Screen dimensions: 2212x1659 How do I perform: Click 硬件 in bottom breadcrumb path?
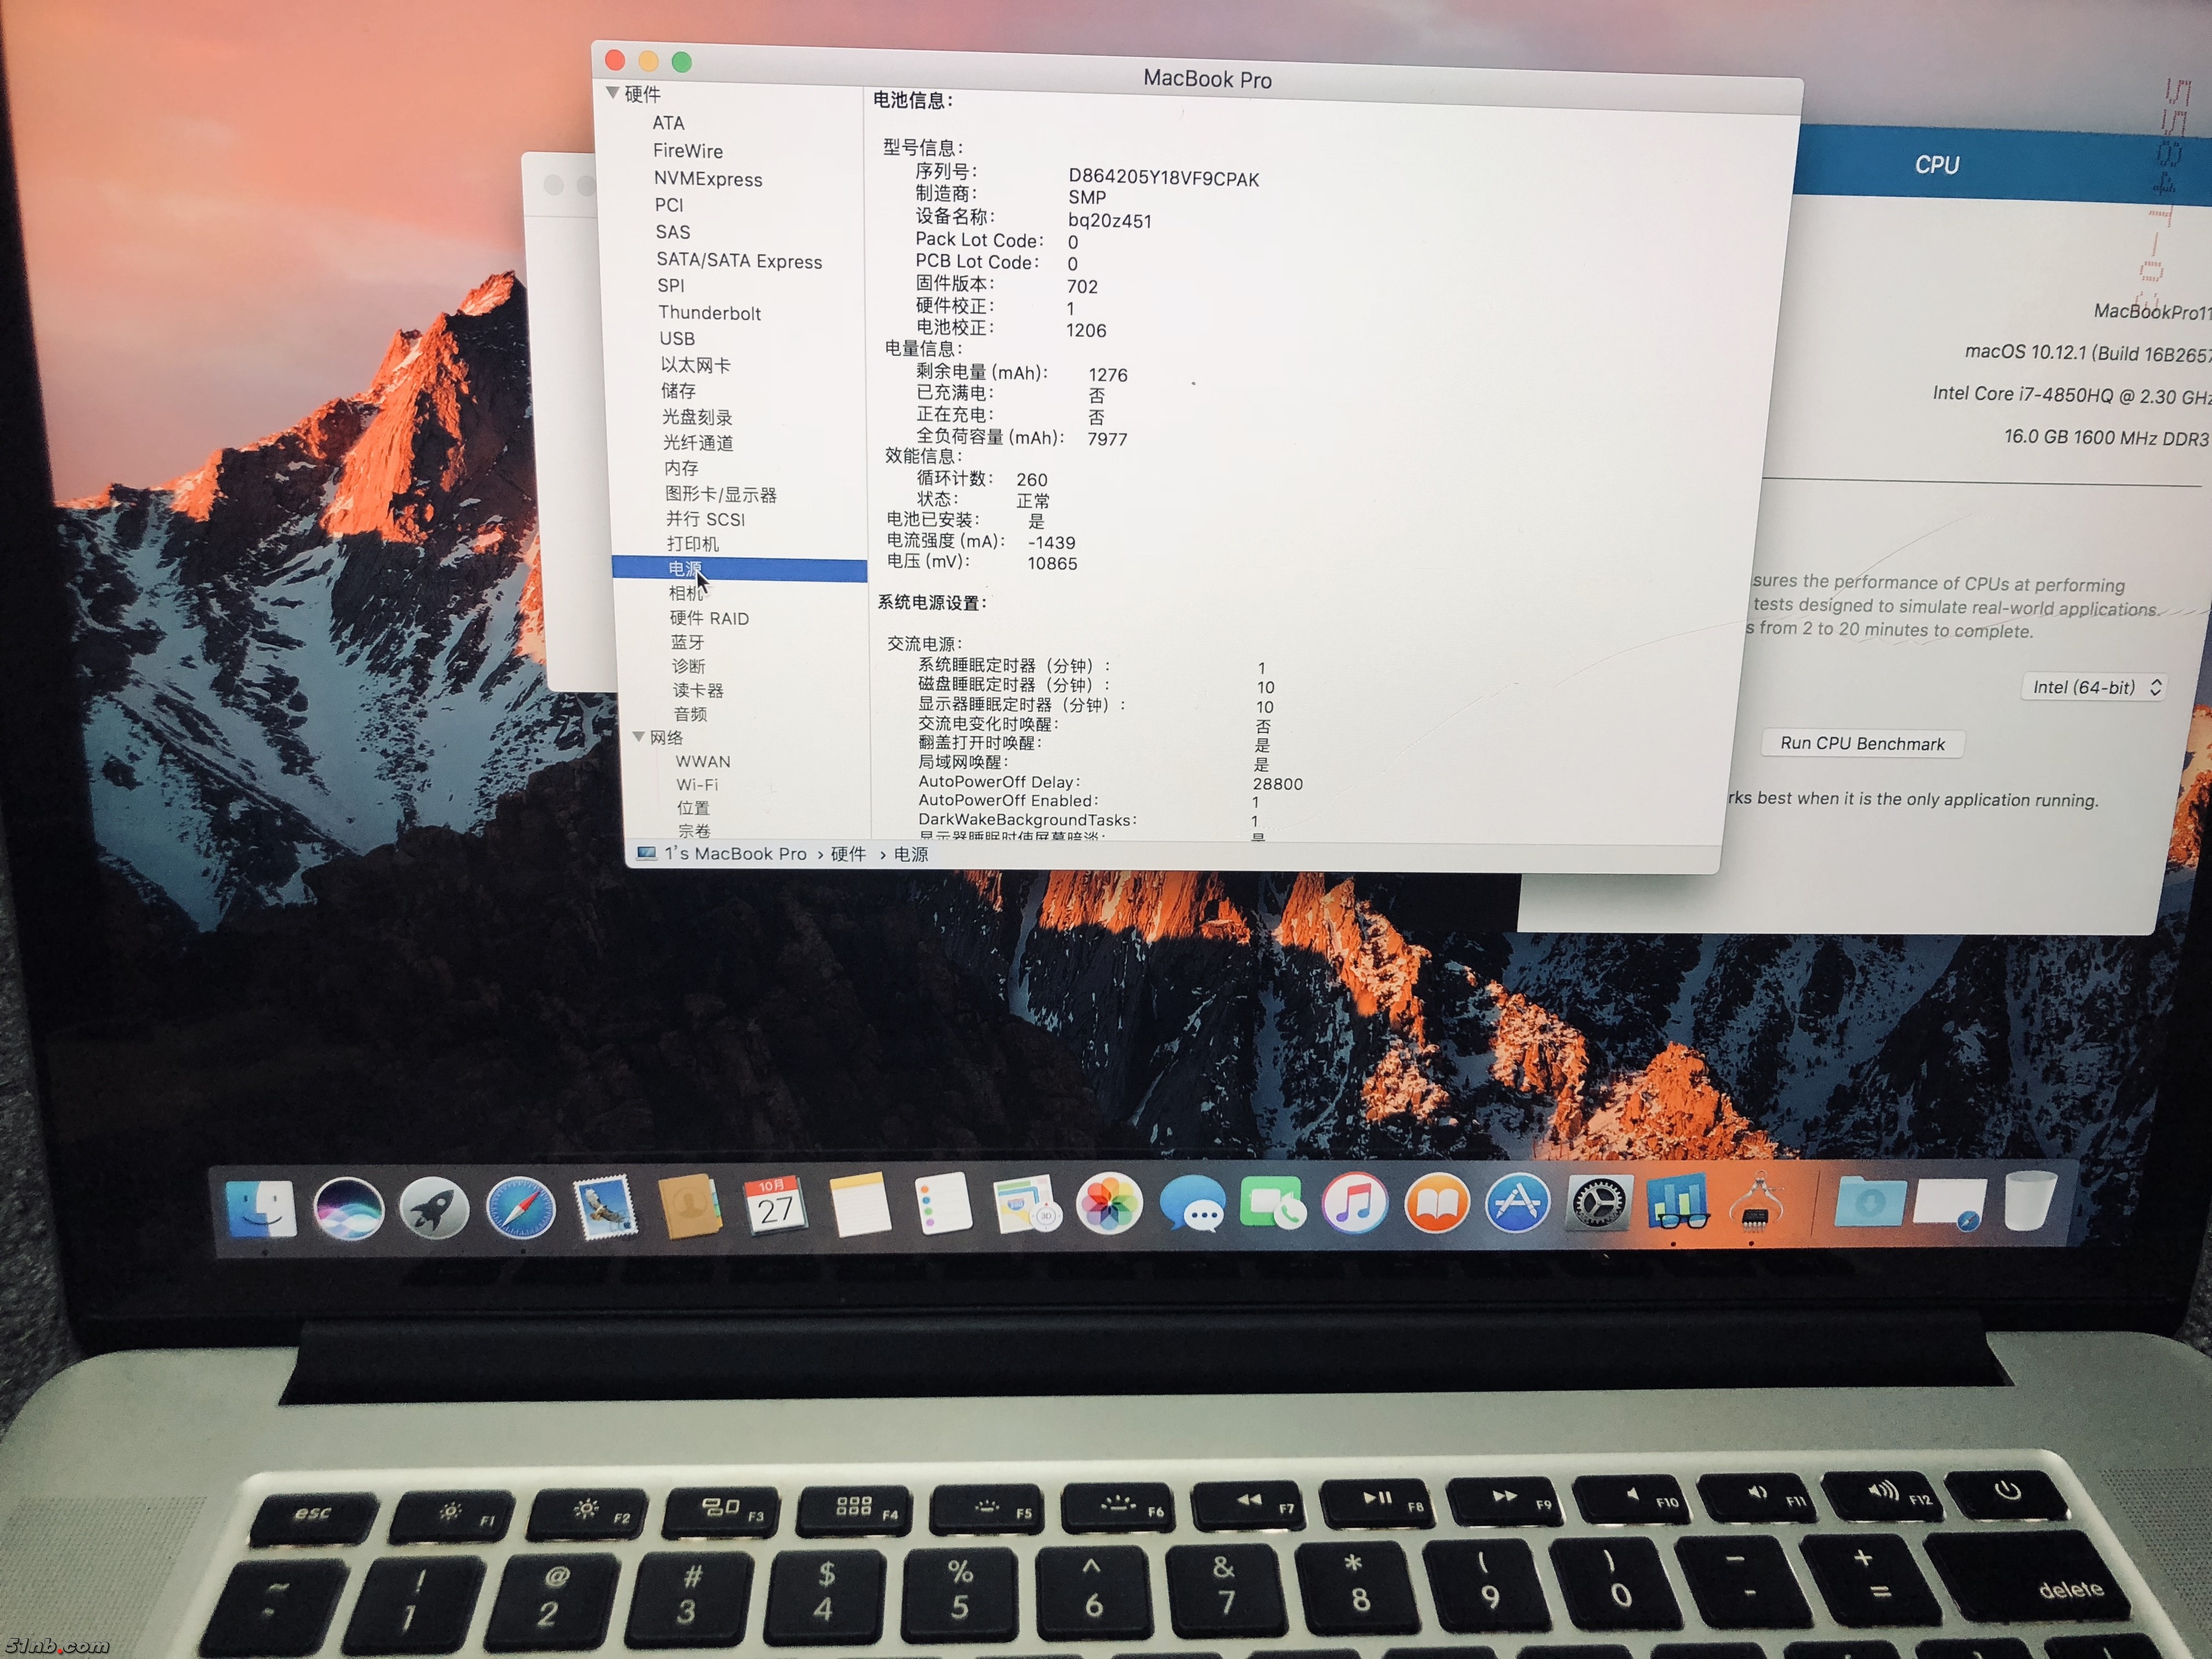848,854
